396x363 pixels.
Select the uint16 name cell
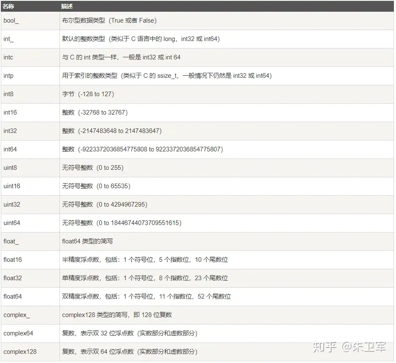pos(30,187)
